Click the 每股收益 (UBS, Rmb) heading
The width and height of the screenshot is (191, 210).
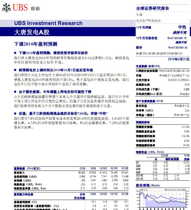150,152
